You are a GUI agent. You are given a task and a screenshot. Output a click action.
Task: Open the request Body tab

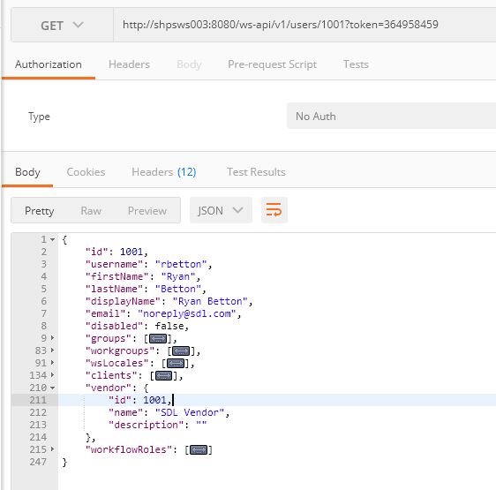coord(189,64)
